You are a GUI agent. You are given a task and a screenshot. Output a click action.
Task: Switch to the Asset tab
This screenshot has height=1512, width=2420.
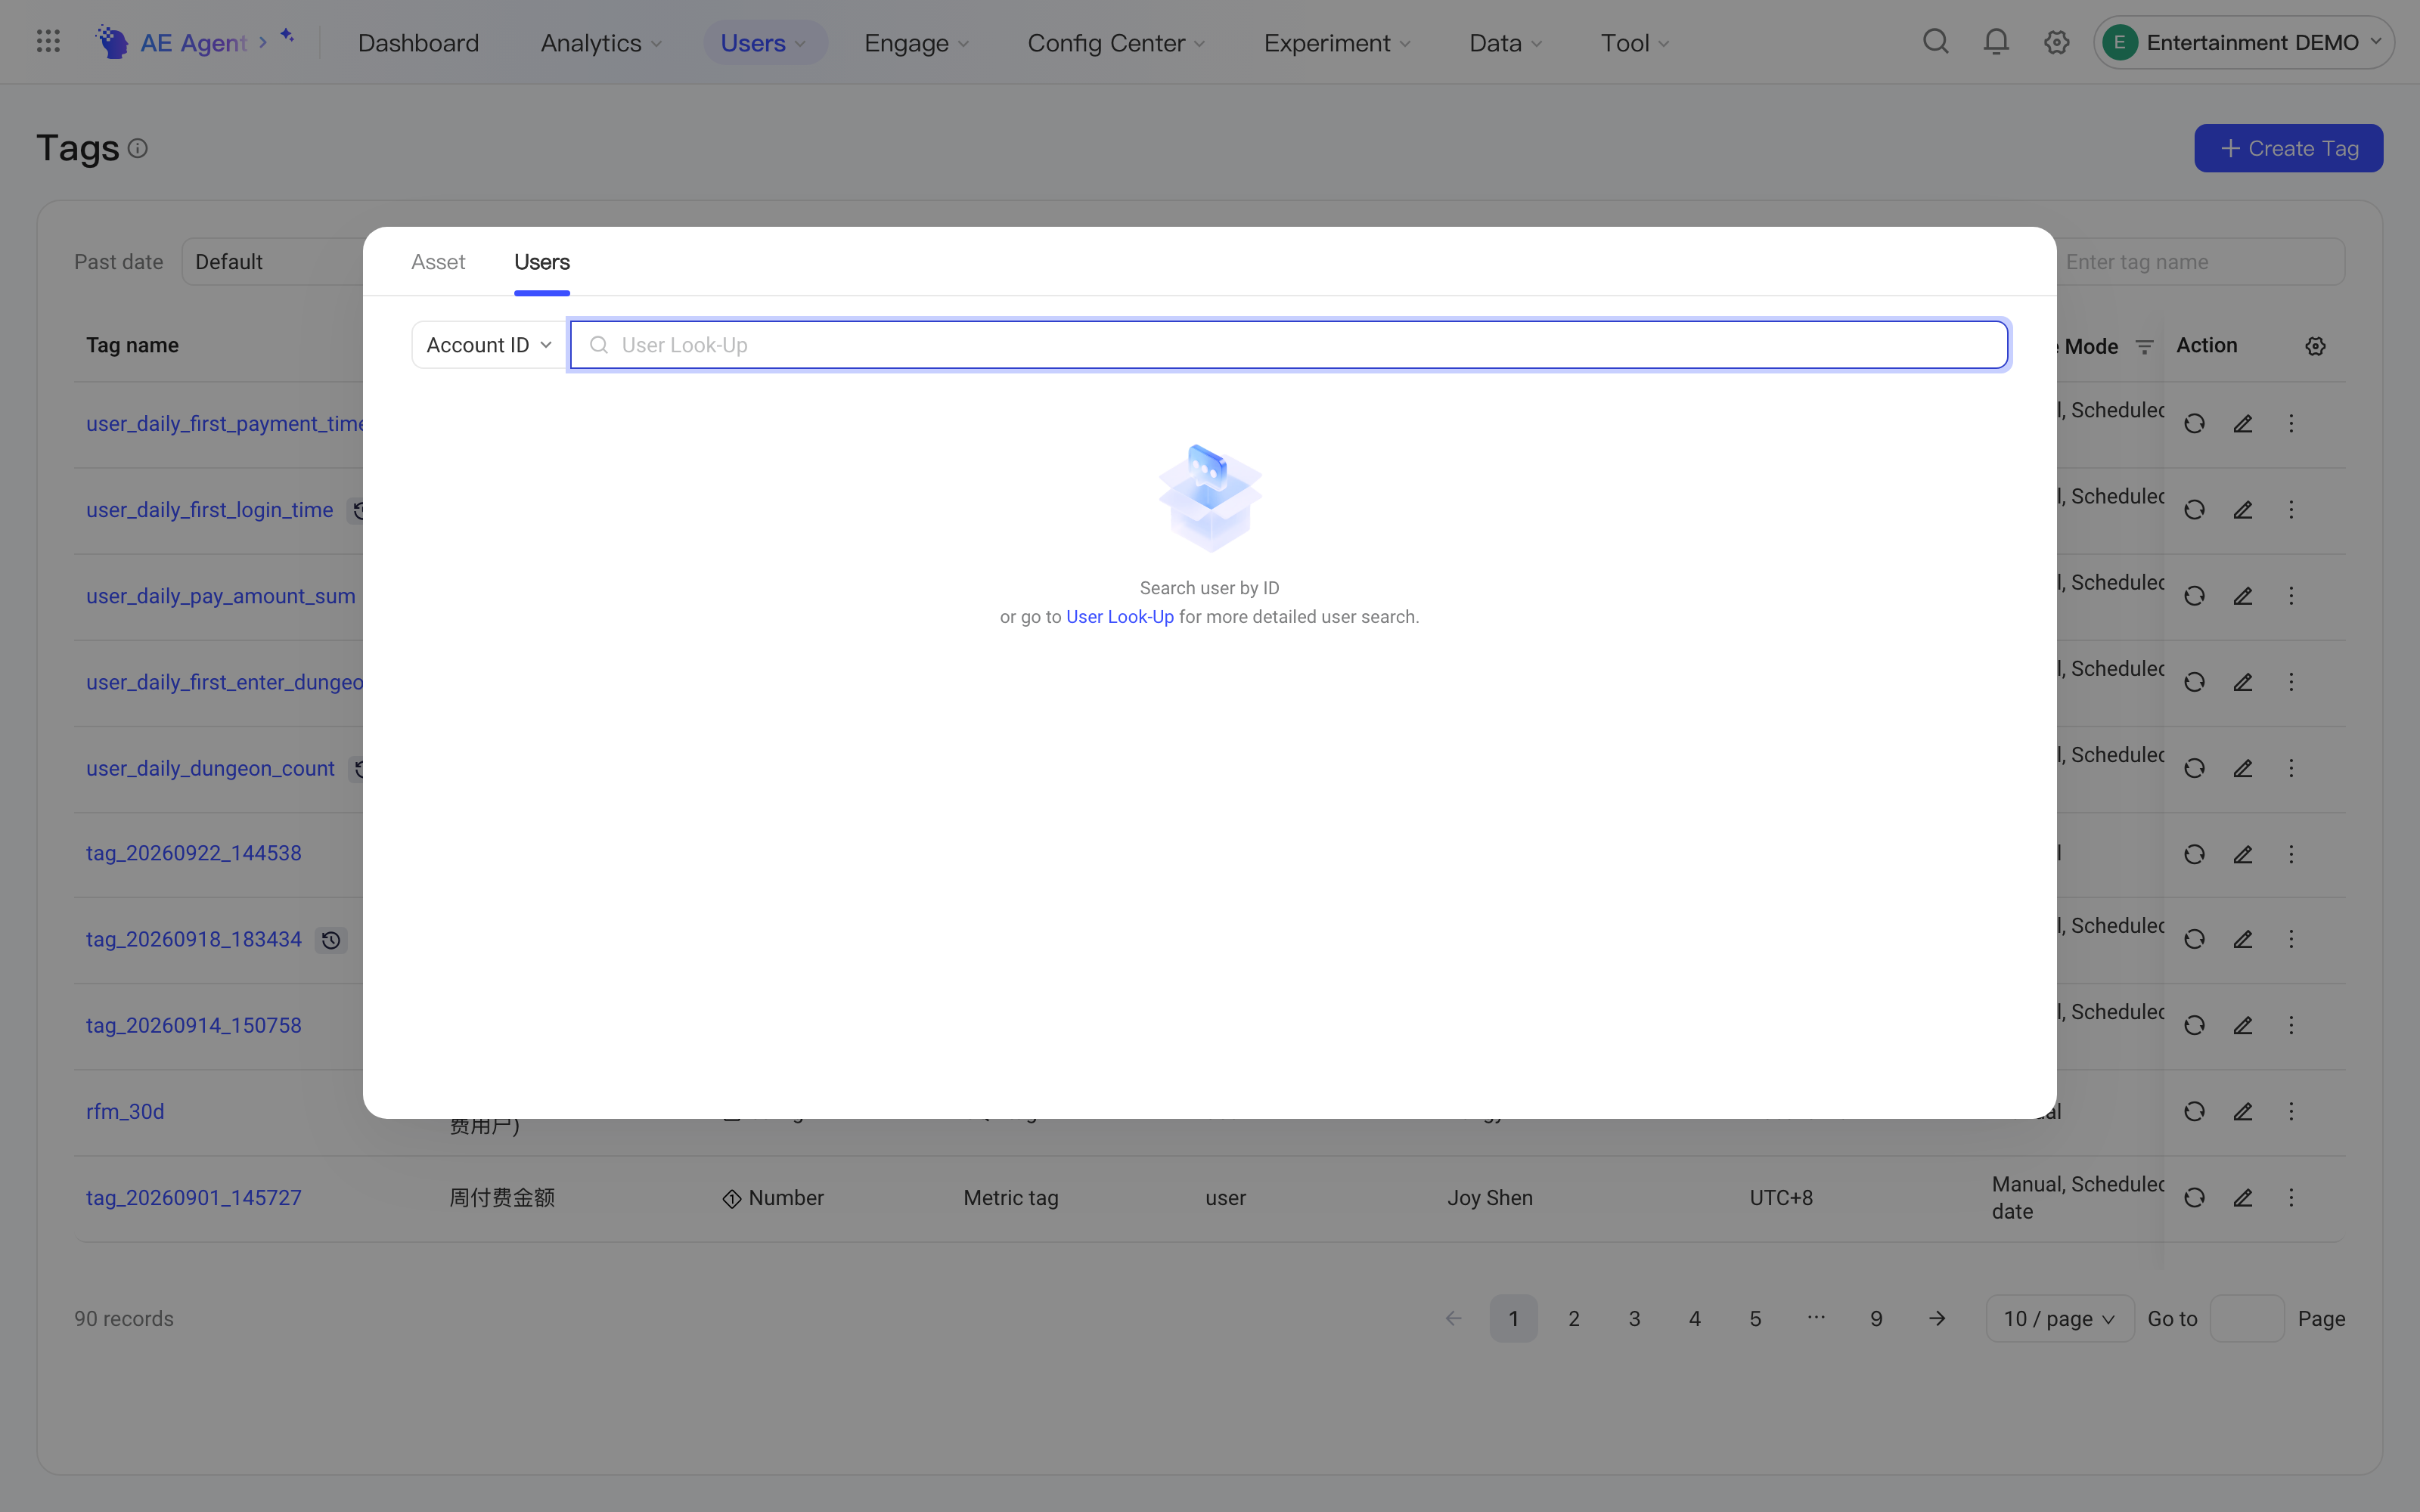(x=438, y=262)
